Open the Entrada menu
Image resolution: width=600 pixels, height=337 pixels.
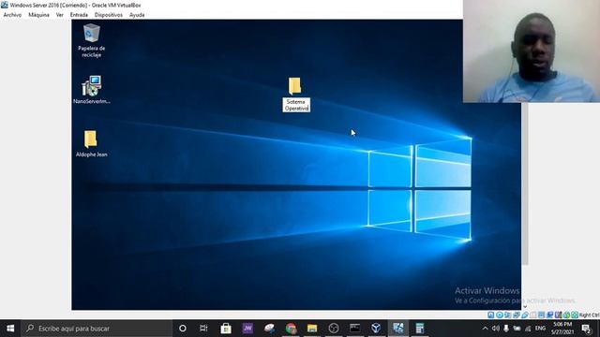79,15
